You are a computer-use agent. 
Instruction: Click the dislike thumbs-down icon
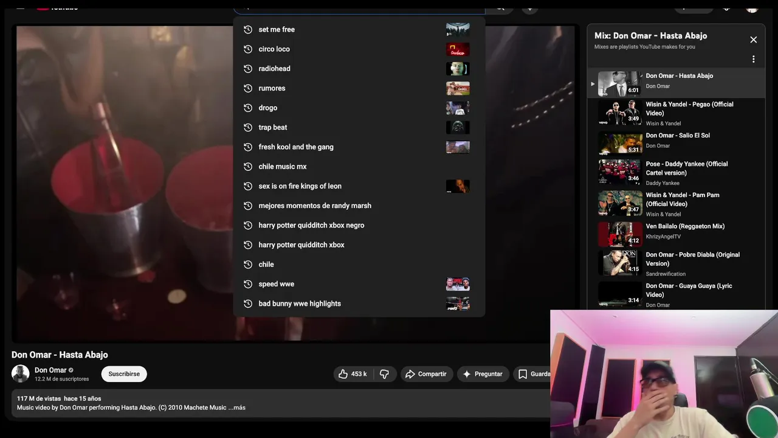(385, 374)
